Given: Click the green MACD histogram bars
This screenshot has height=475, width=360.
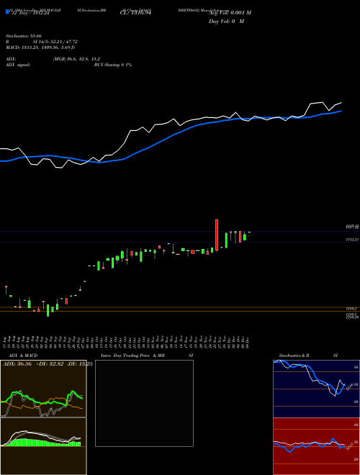Looking at the screenshot, I should pyautogui.click(x=41, y=443).
